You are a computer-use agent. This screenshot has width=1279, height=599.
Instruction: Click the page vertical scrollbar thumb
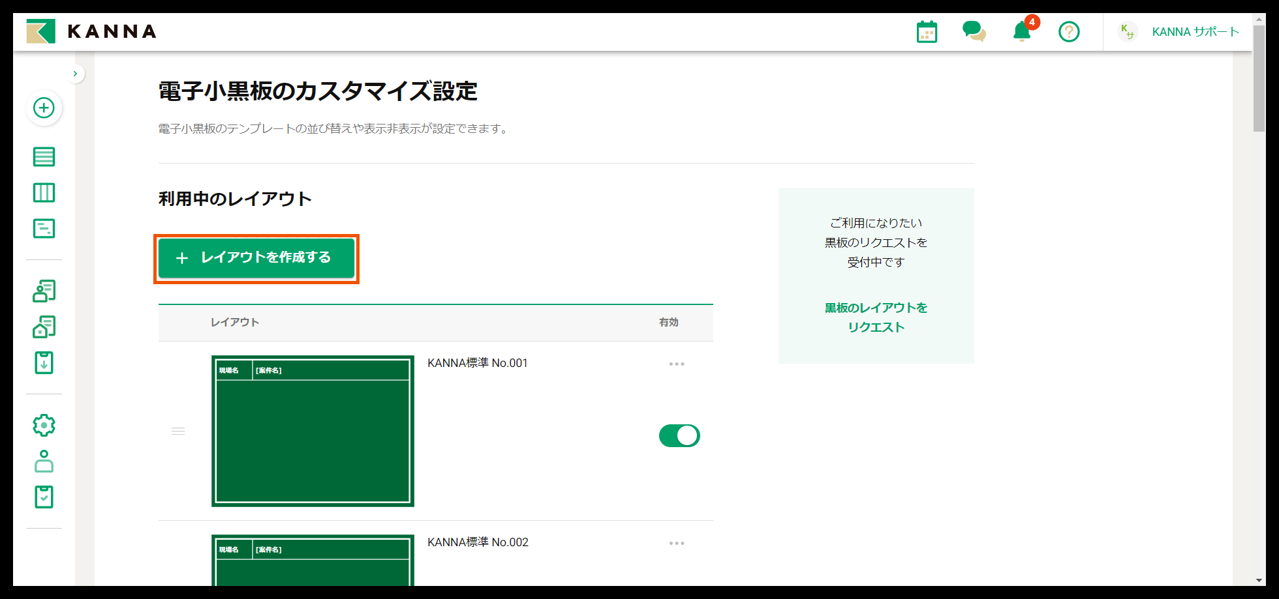[1259, 78]
